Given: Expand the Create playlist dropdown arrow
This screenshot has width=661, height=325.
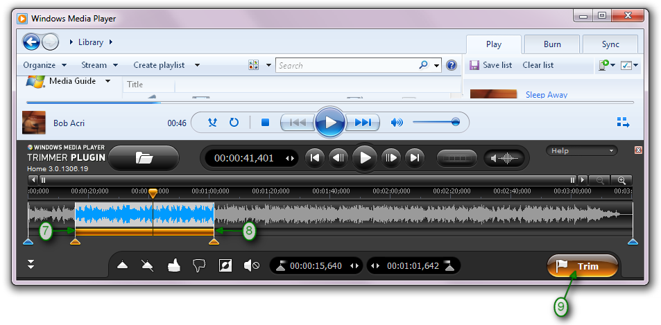Looking at the screenshot, I should coord(197,65).
